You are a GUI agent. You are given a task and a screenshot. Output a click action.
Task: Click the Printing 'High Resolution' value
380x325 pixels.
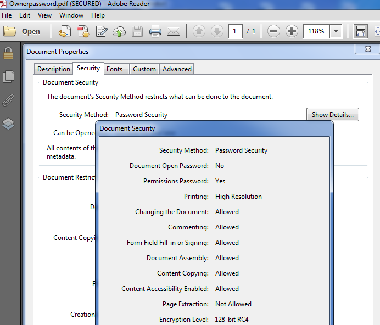coord(238,197)
